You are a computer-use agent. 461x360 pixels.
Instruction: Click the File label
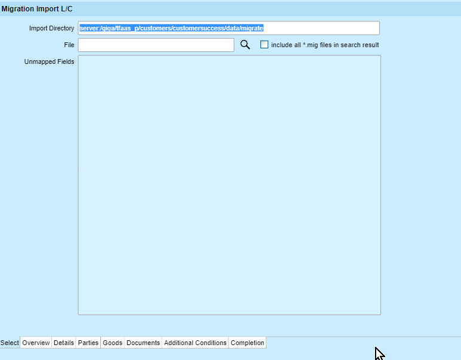(69, 45)
